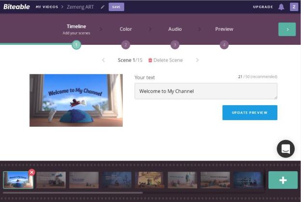Add a new scene with plus button
Image resolution: width=301 pixels, height=202 pixels.
pyautogui.click(x=283, y=180)
